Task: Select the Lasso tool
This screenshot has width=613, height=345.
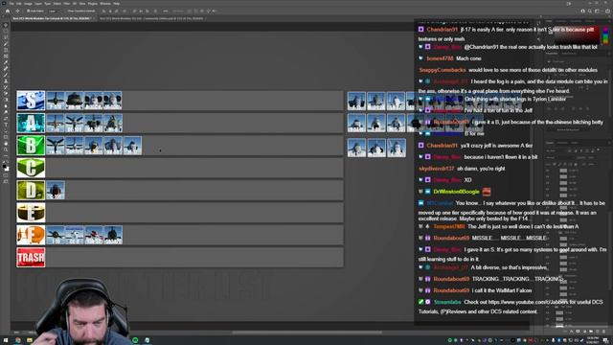Action: [6, 37]
